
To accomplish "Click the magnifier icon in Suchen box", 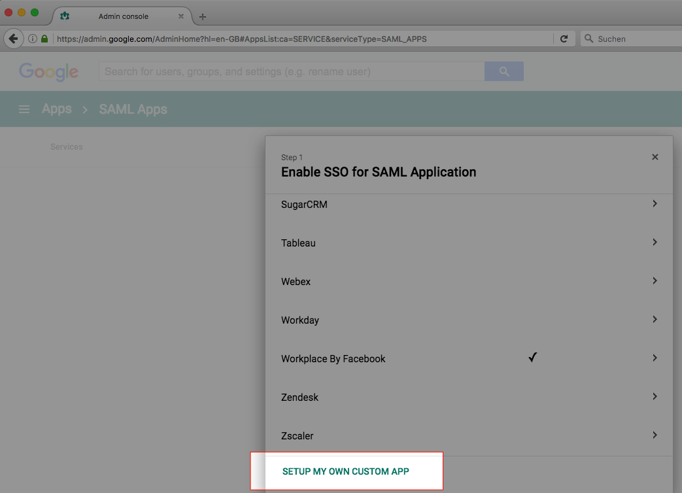I will pyautogui.click(x=589, y=39).
